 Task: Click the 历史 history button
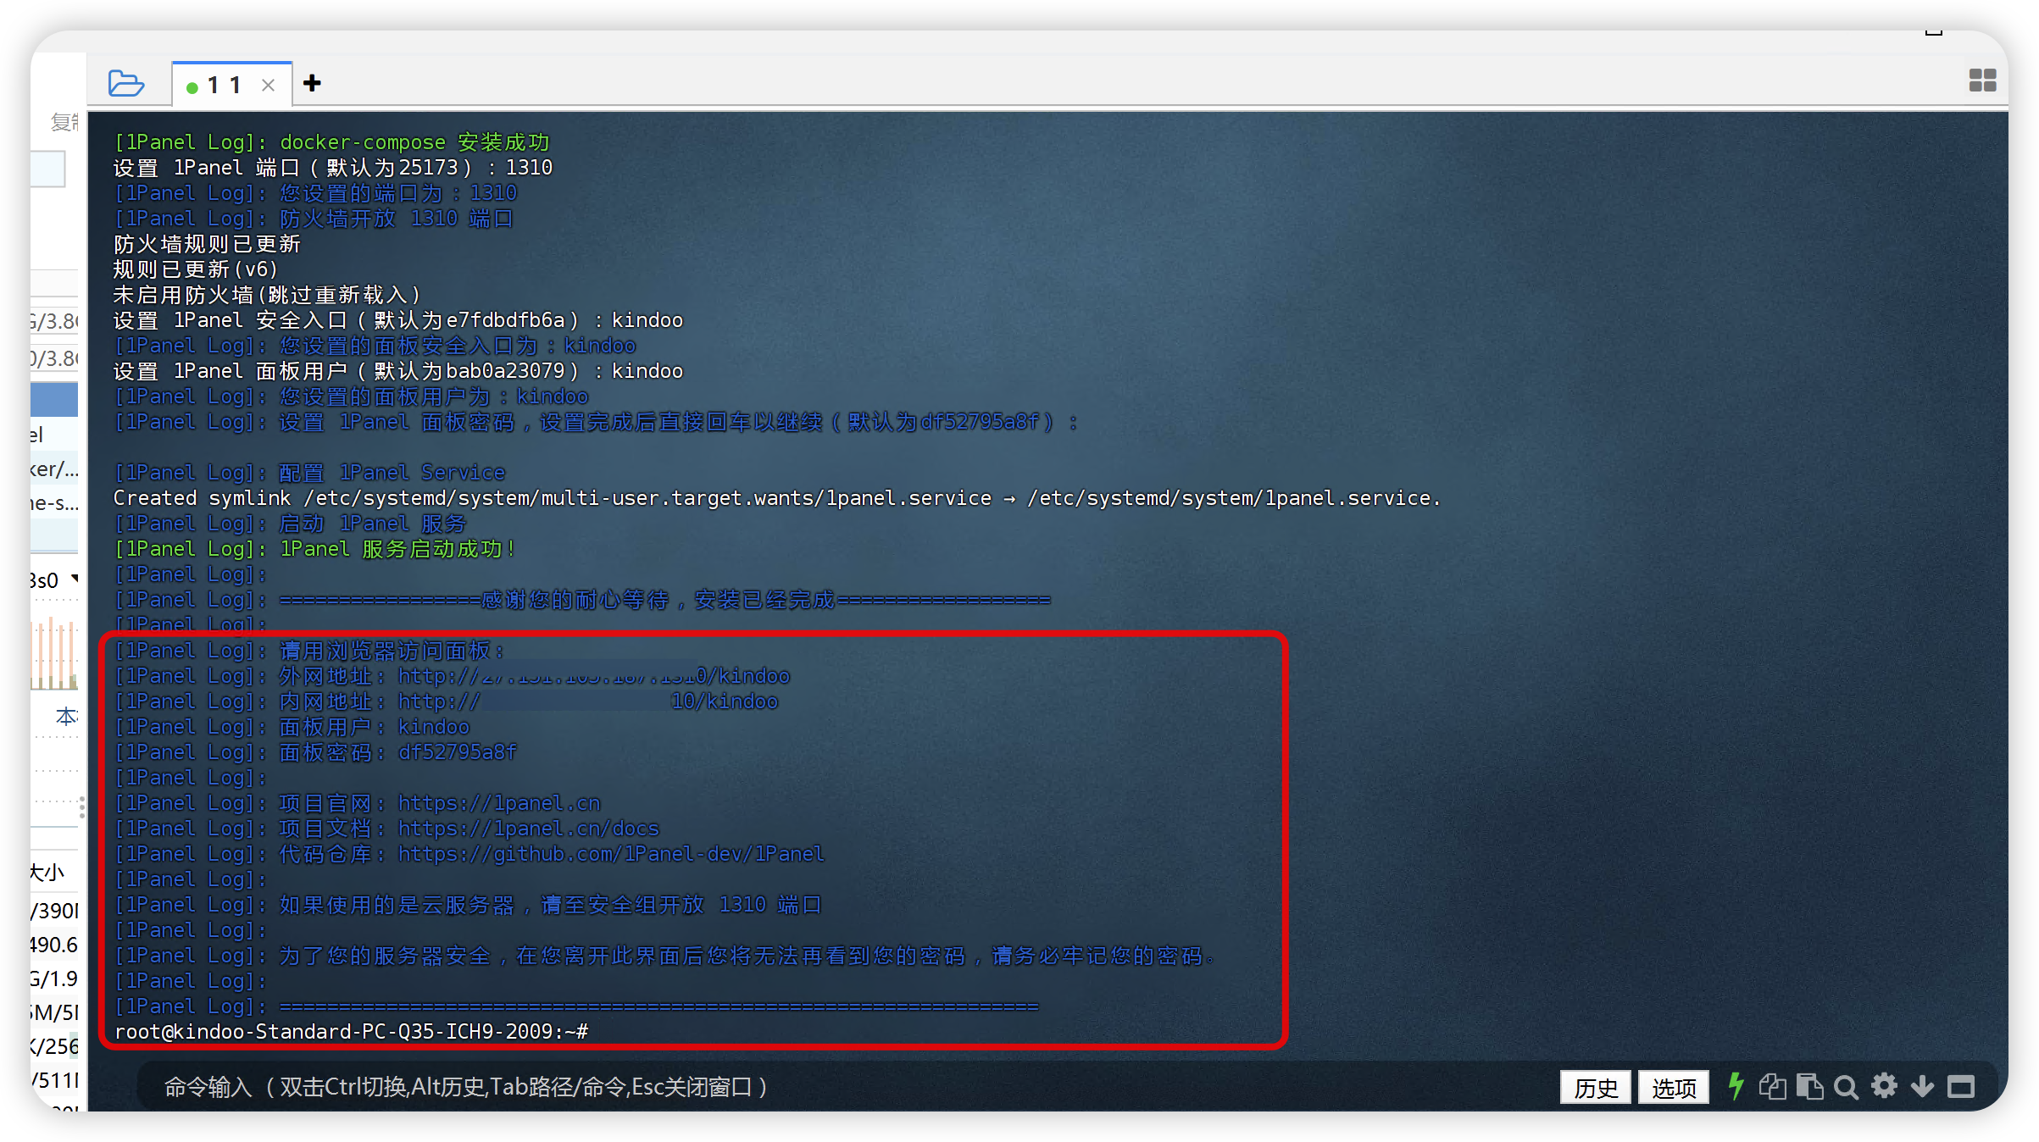(x=1596, y=1087)
